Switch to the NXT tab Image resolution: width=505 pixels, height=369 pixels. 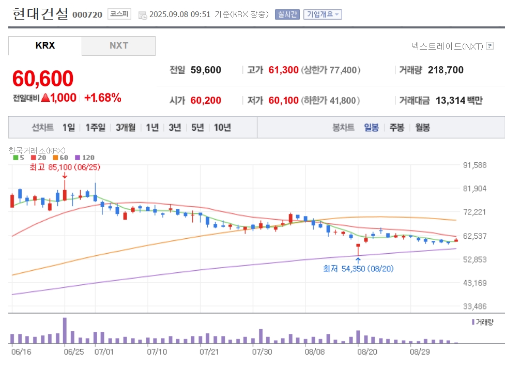[x=118, y=45]
